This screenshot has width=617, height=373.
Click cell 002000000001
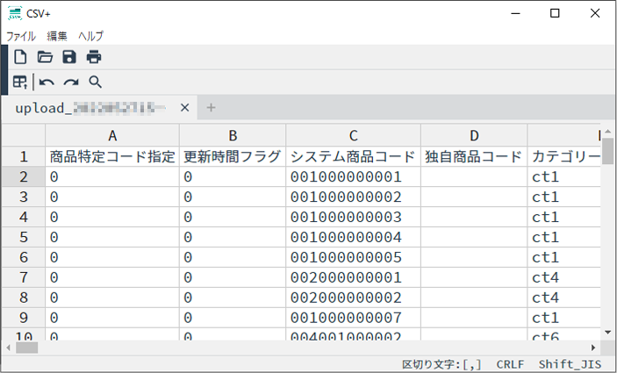354,277
